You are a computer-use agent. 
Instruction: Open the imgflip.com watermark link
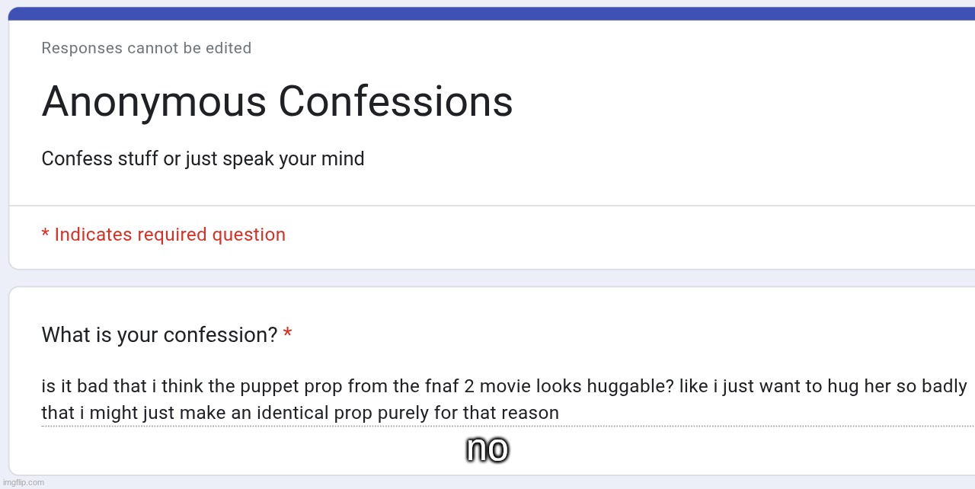pyautogui.click(x=23, y=482)
